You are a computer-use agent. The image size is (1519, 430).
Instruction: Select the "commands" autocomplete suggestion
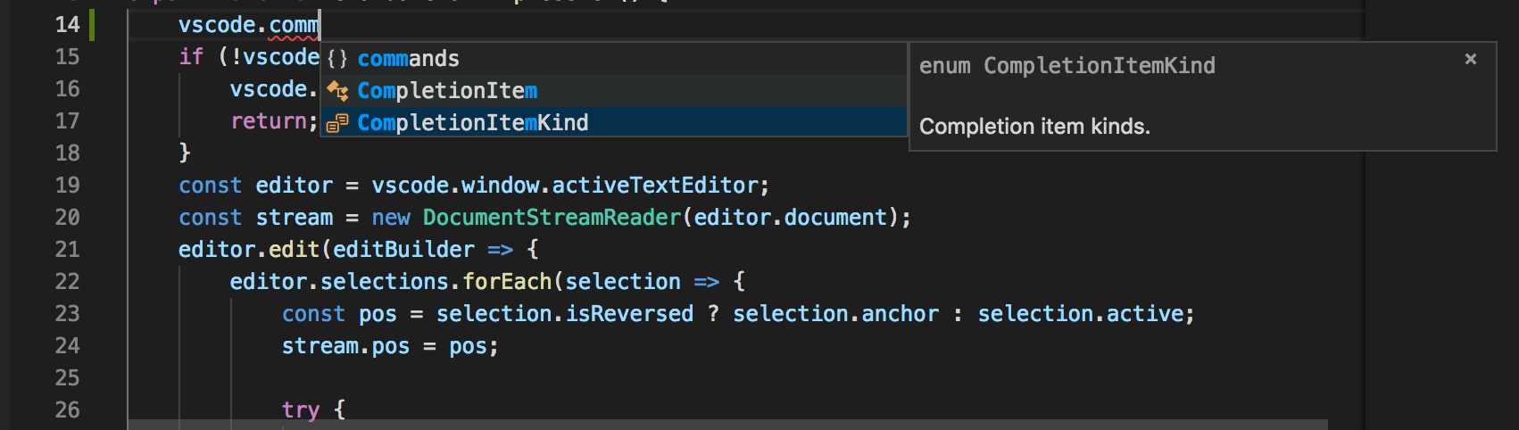408,59
